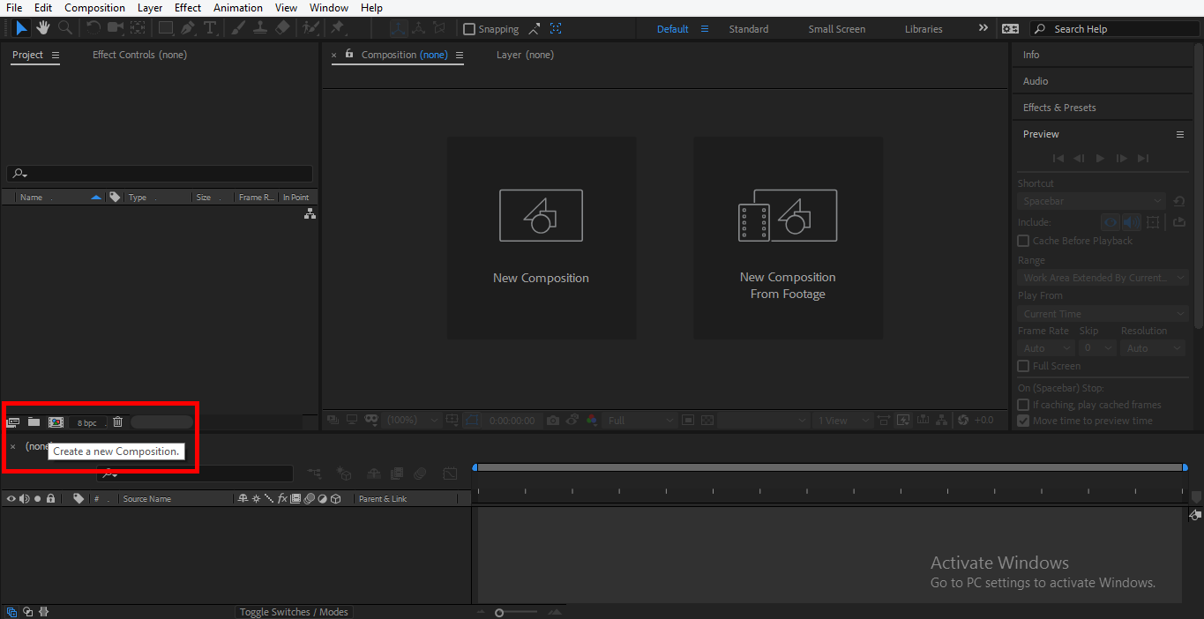1204x619 pixels.
Task: Choose the Type tool
Action: pos(210,27)
